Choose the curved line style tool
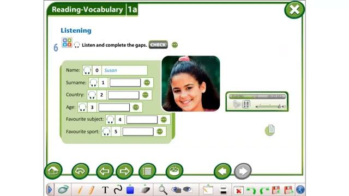Screen dimensions: 349x196 (118, 189)
